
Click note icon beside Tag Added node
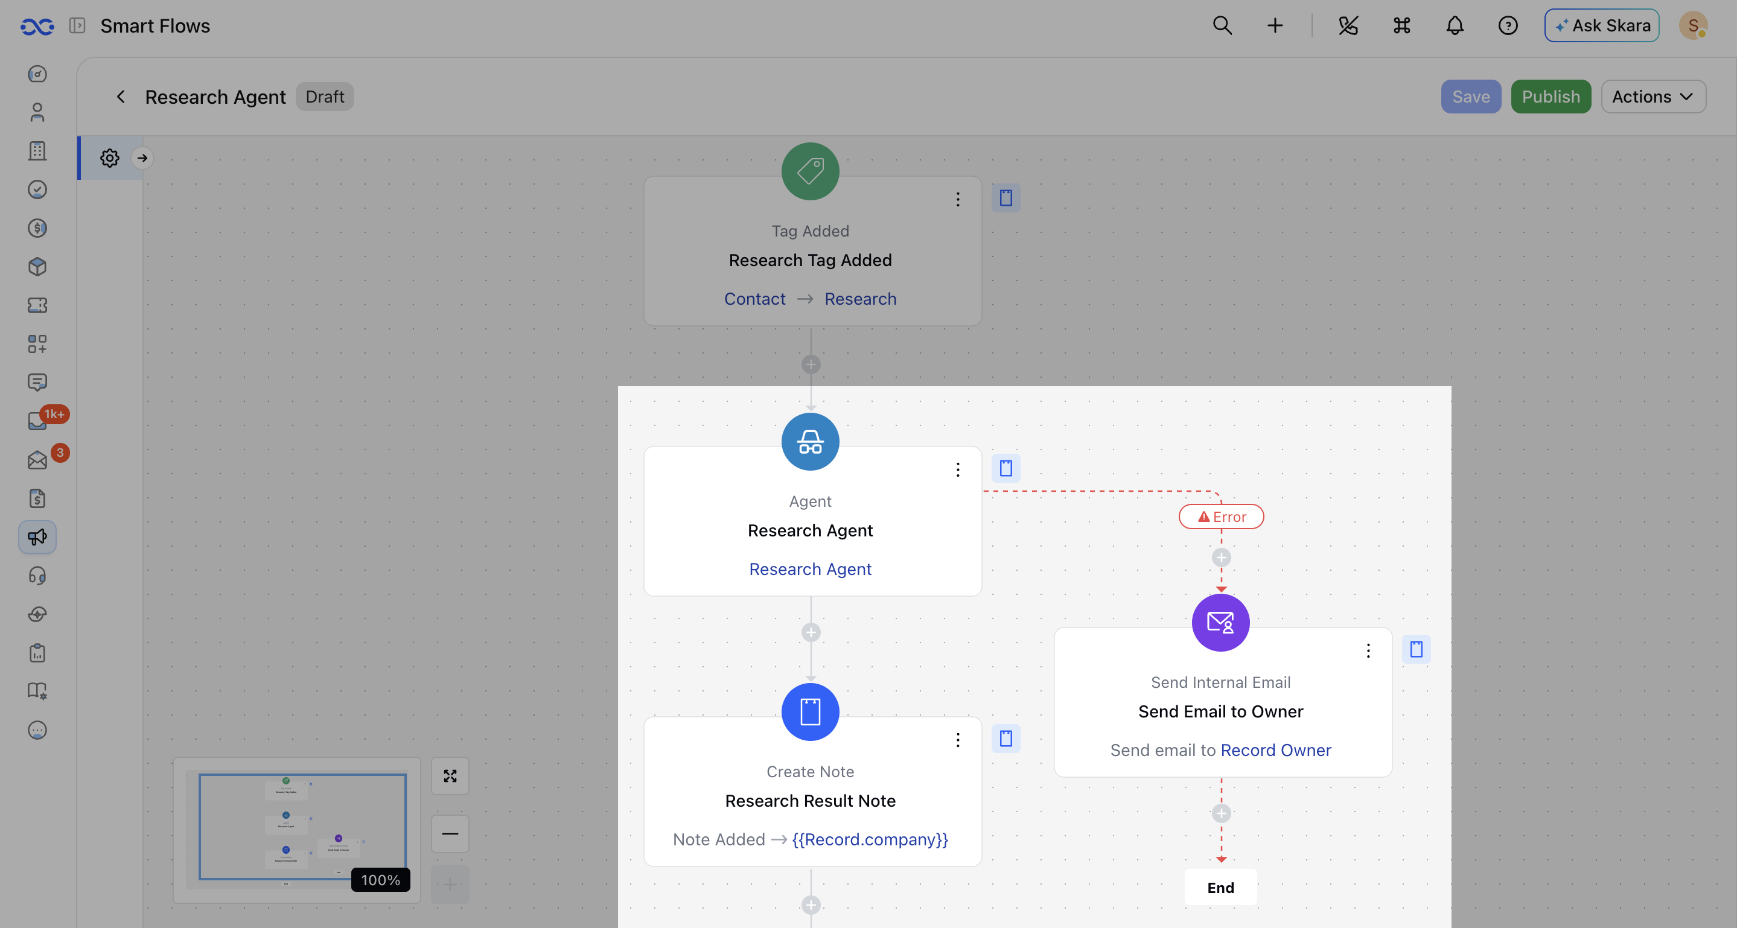click(x=1006, y=198)
